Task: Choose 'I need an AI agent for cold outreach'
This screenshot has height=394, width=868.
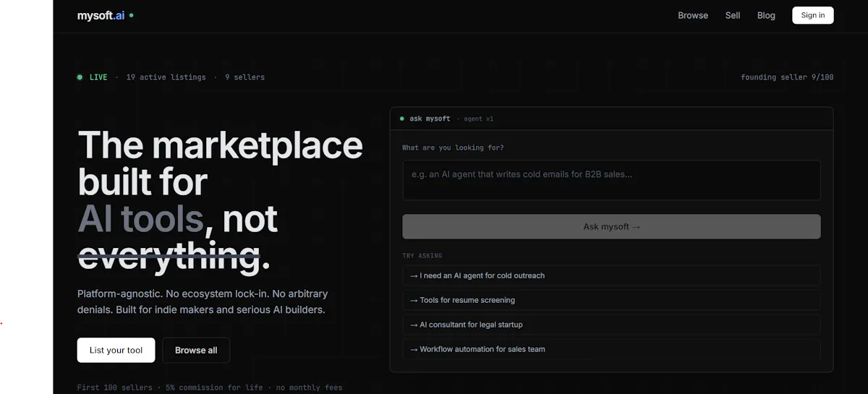Action: (611, 275)
